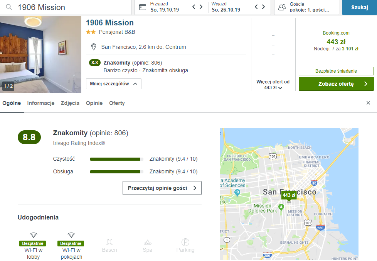Click the Parking amenity icon
The width and height of the screenshot is (377, 261).
pos(185,242)
